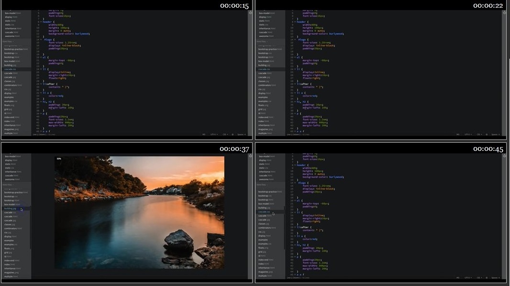Open multiple.html in the 00:00:22 frame
This screenshot has width=510, height=286.
point(265,133)
